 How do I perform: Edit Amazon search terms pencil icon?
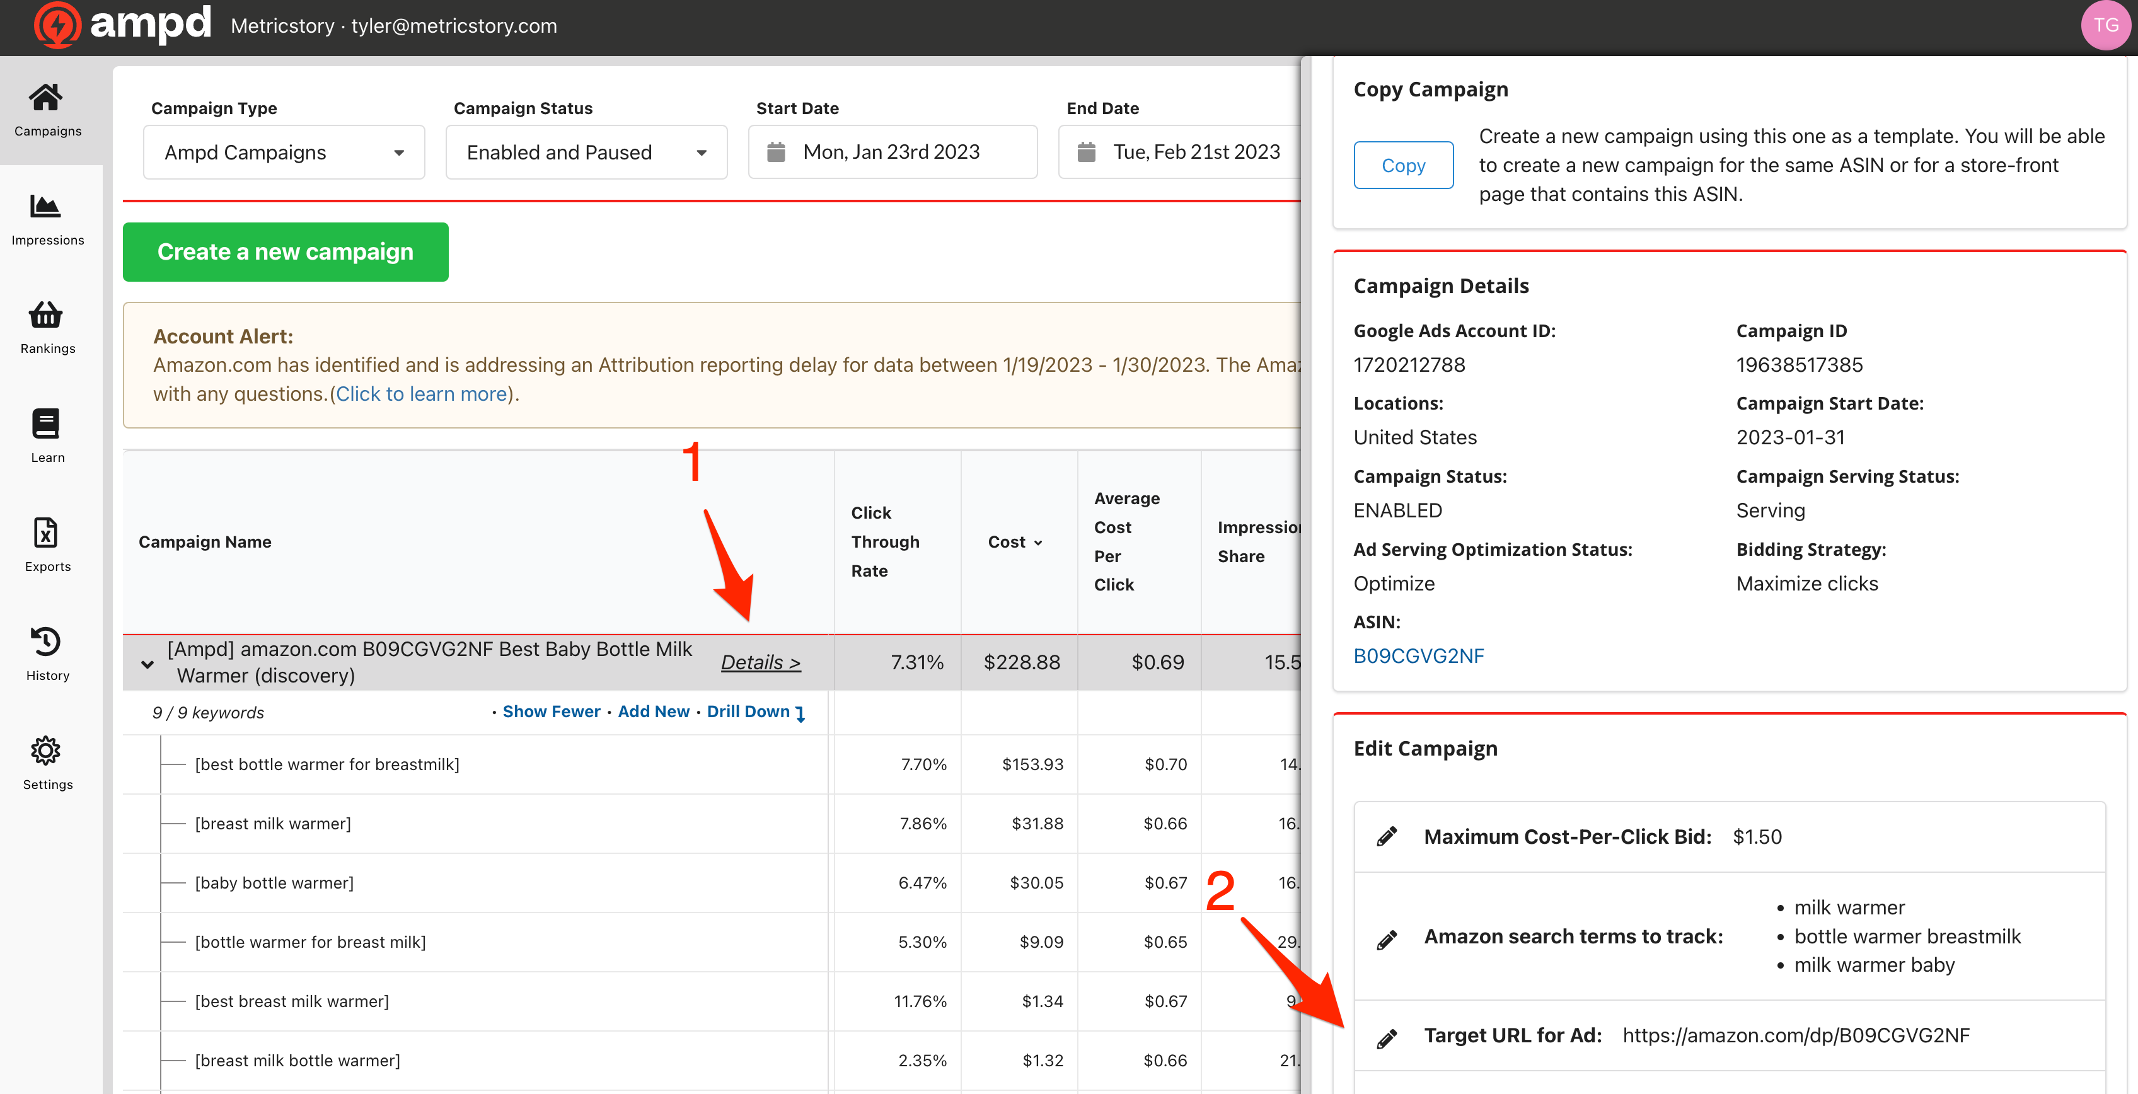click(x=1387, y=940)
